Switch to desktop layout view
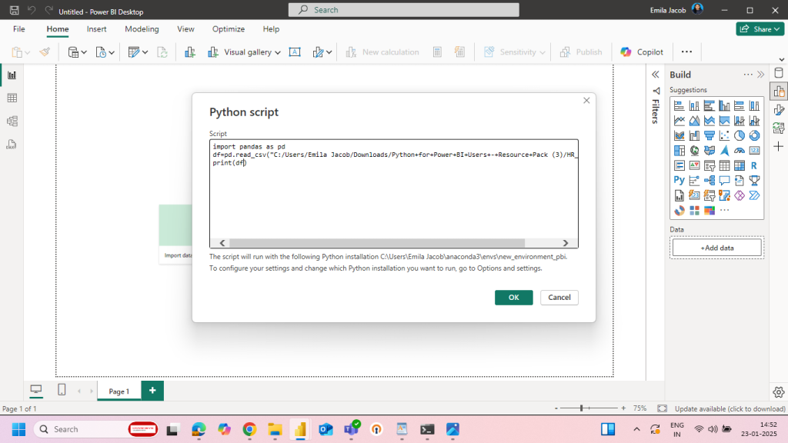The height and width of the screenshot is (443, 788). (36, 390)
